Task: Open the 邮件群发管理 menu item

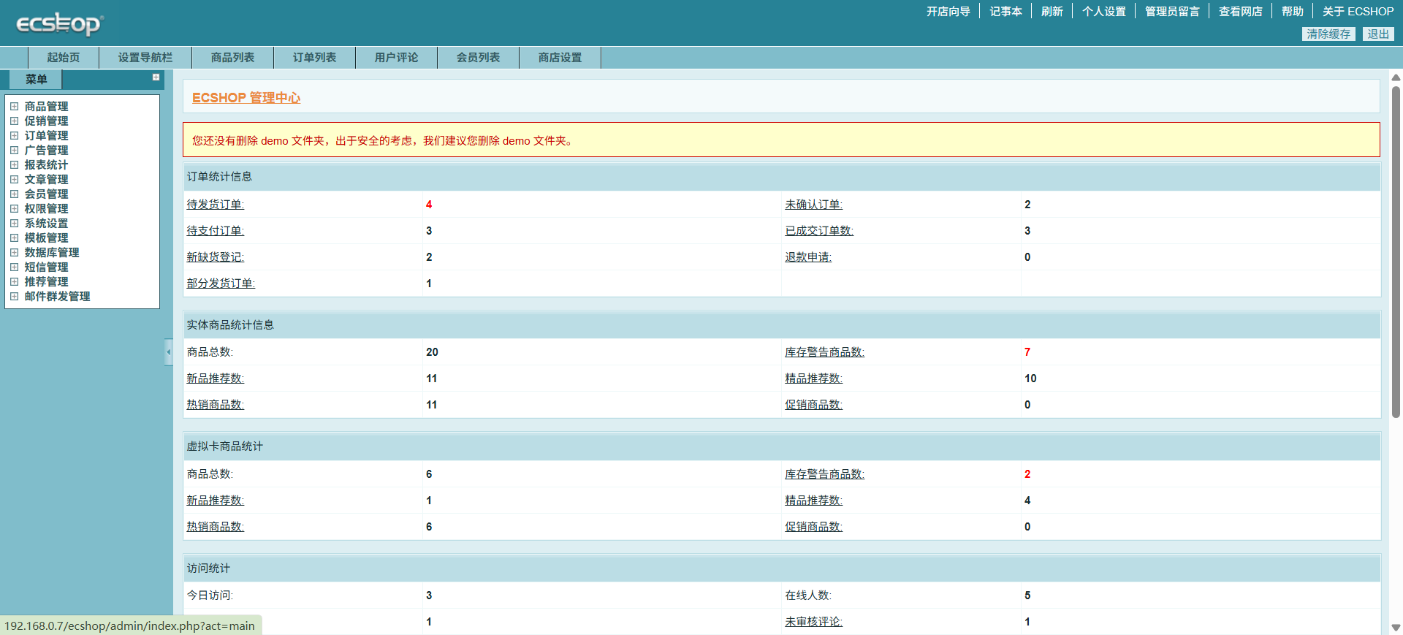Action: (x=58, y=297)
